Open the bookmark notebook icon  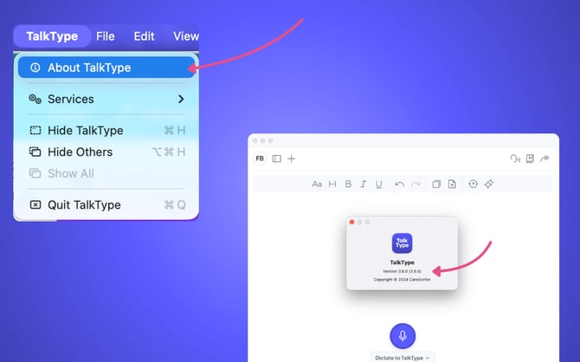pos(530,158)
